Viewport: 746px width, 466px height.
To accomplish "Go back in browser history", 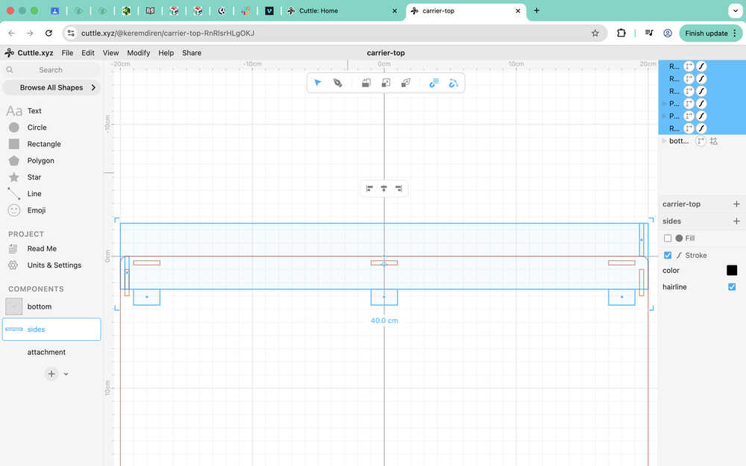I will (x=12, y=34).
